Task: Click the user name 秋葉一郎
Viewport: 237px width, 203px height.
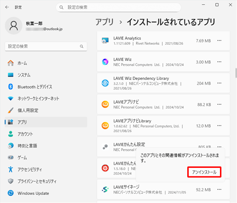Action: click(34, 23)
